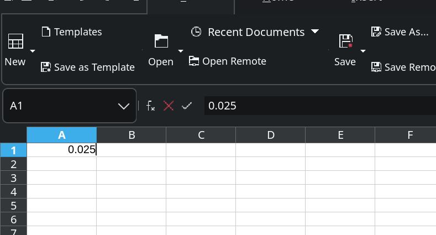Select row 3 header
The width and height of the screenshot is (436, 235).
tap(14, 178)
